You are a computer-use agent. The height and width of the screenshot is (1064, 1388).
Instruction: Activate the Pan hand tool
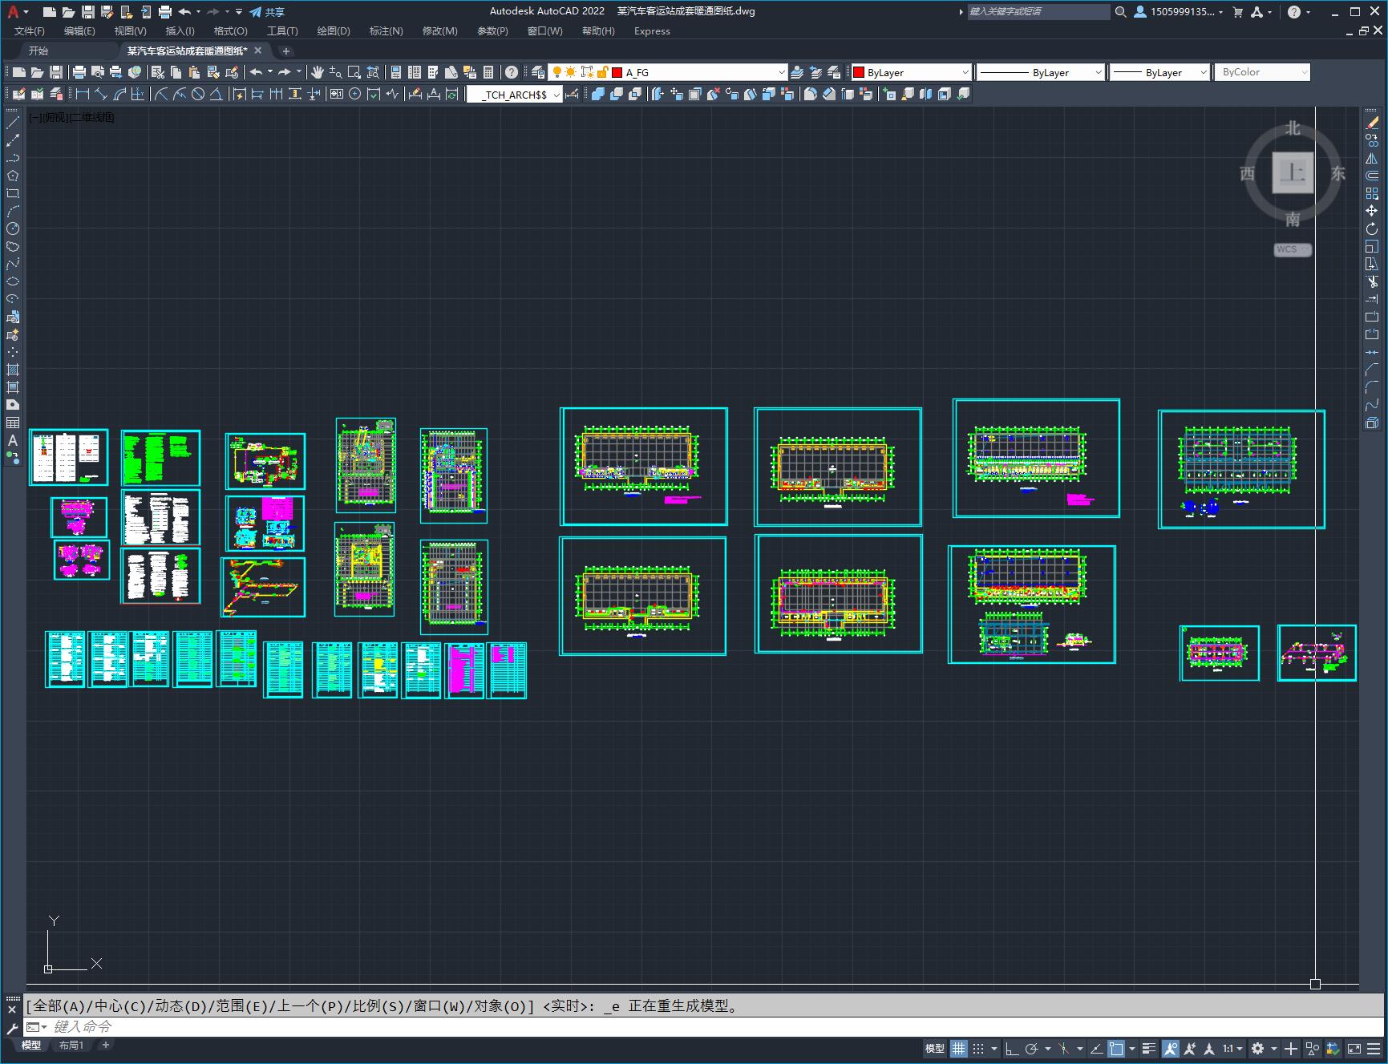click(317, 72)
